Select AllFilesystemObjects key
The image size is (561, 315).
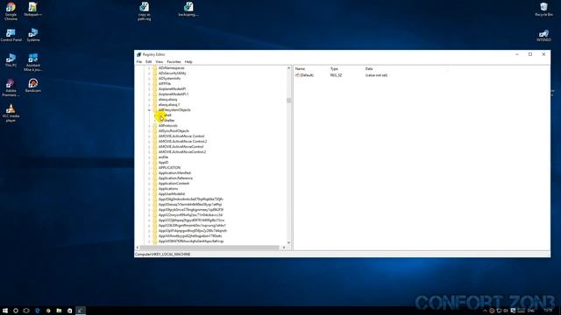pos(174,110)
